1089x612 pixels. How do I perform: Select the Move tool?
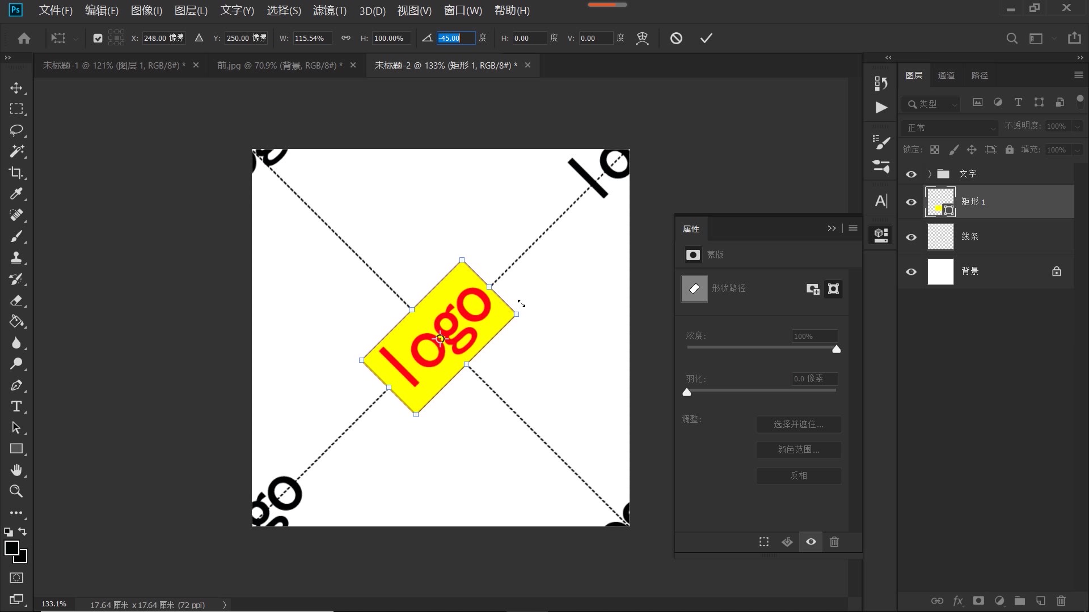16,88
